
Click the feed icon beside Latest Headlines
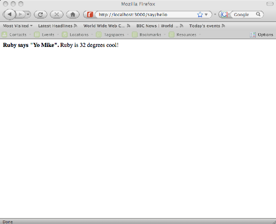tap(75, 26)
